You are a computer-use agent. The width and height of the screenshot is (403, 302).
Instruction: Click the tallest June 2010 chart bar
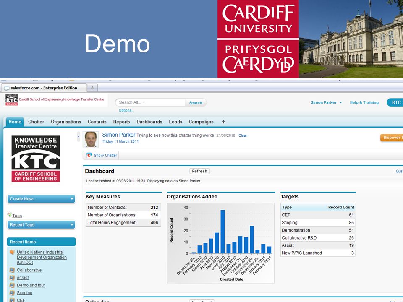click(222, 232)
